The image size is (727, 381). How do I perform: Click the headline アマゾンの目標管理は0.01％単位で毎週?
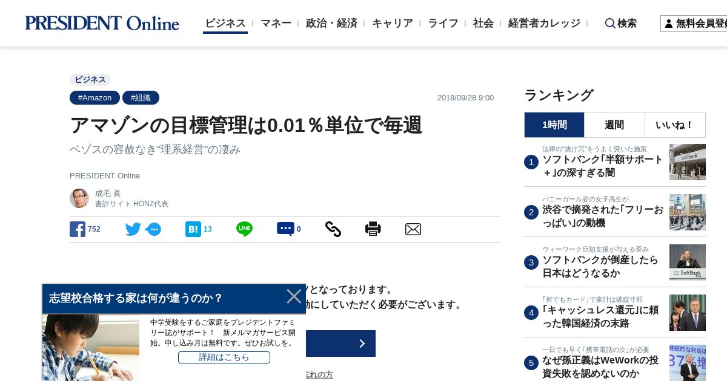[x=246, y=125]
